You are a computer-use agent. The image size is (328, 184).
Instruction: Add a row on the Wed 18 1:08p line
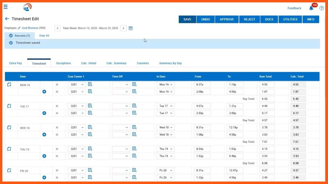point(44,134)
